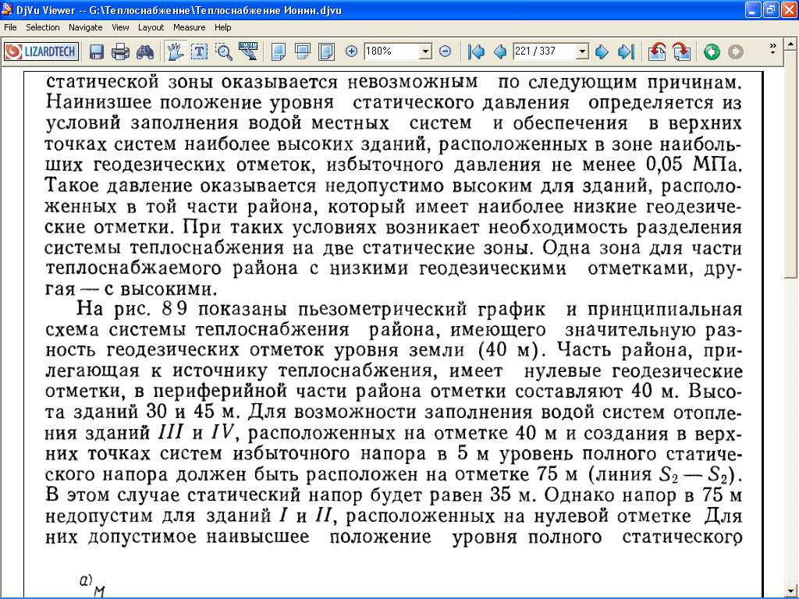Select the text selection tool
Image resolution: width=799 pixels, height=599 pixels.
(x=199, y=51)
